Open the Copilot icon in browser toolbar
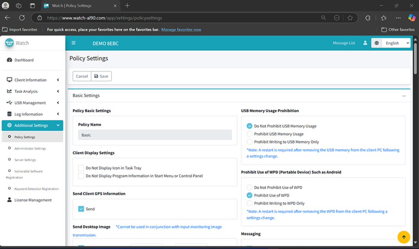This screenshot has height=249, width=419. click(x=412, y=18)
